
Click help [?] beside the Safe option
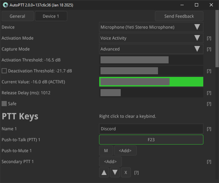[x=209, y=104]
